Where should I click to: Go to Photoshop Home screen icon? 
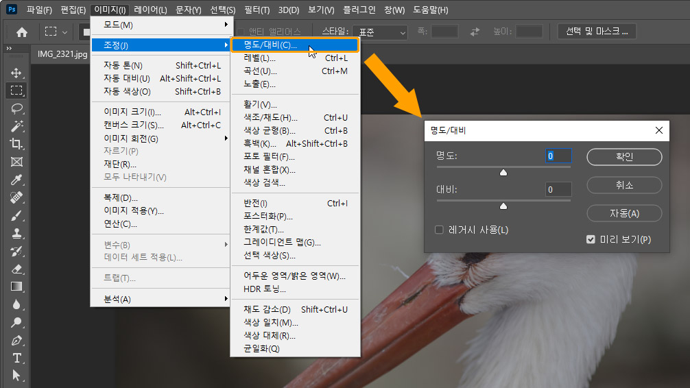21,32
